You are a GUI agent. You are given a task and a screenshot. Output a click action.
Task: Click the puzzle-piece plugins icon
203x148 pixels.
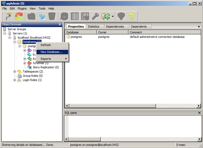(x=106, y=16)
